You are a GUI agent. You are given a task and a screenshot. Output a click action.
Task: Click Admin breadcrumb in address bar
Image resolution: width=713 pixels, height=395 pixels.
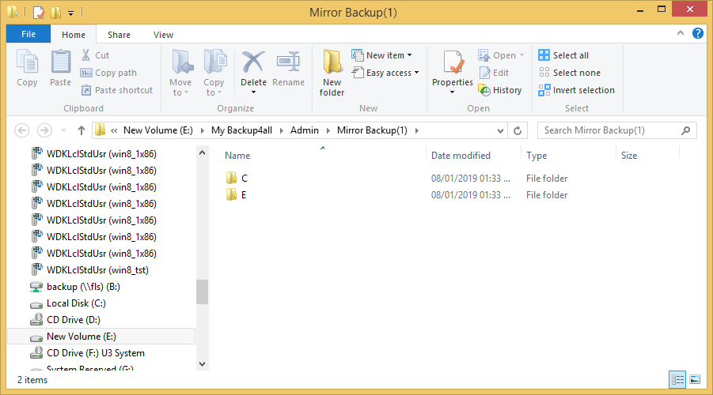[x=304, y=130]
